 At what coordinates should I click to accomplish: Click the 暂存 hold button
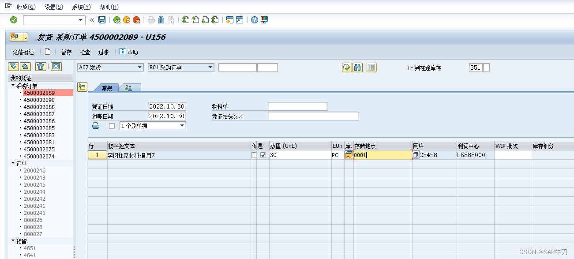(x=66, y=52)
